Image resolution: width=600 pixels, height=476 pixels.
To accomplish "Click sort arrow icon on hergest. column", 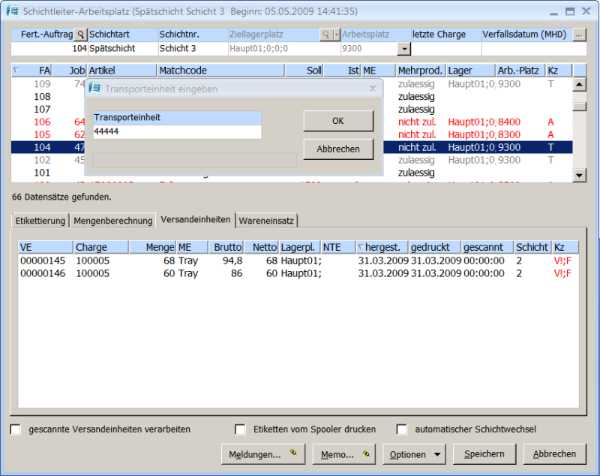I will (360, 247).
